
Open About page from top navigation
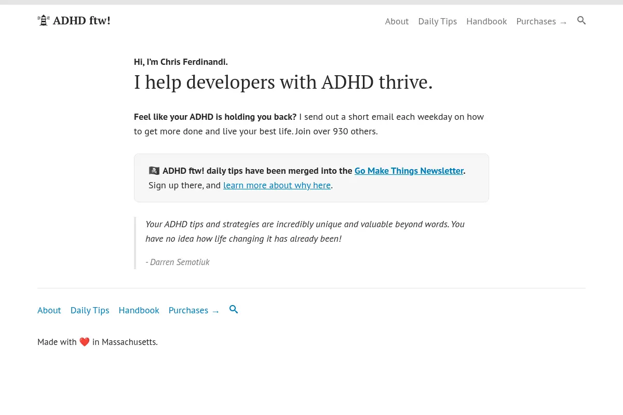[x=397, y=21]
